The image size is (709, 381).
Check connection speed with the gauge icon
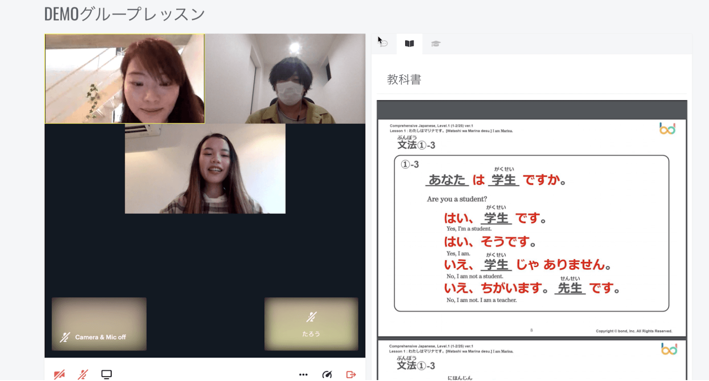pos(327,374)
